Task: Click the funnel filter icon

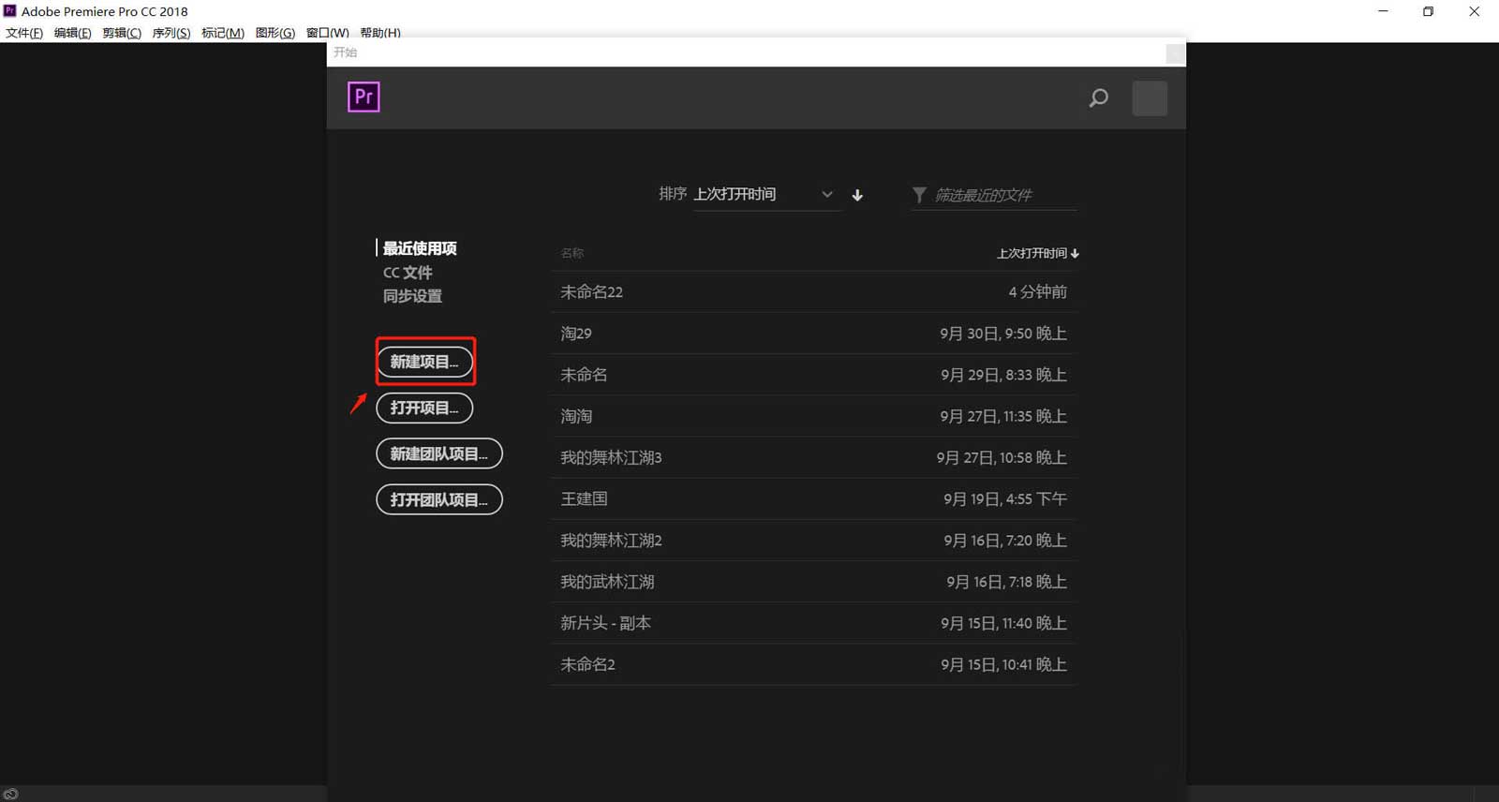Action: 919,194
